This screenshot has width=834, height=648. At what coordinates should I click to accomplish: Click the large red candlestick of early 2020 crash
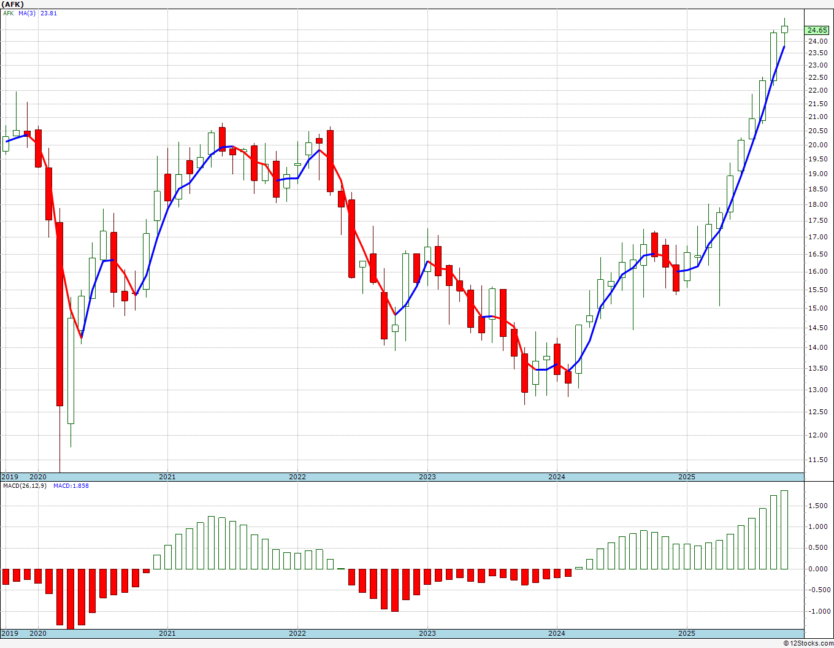(x=59, y=314)
